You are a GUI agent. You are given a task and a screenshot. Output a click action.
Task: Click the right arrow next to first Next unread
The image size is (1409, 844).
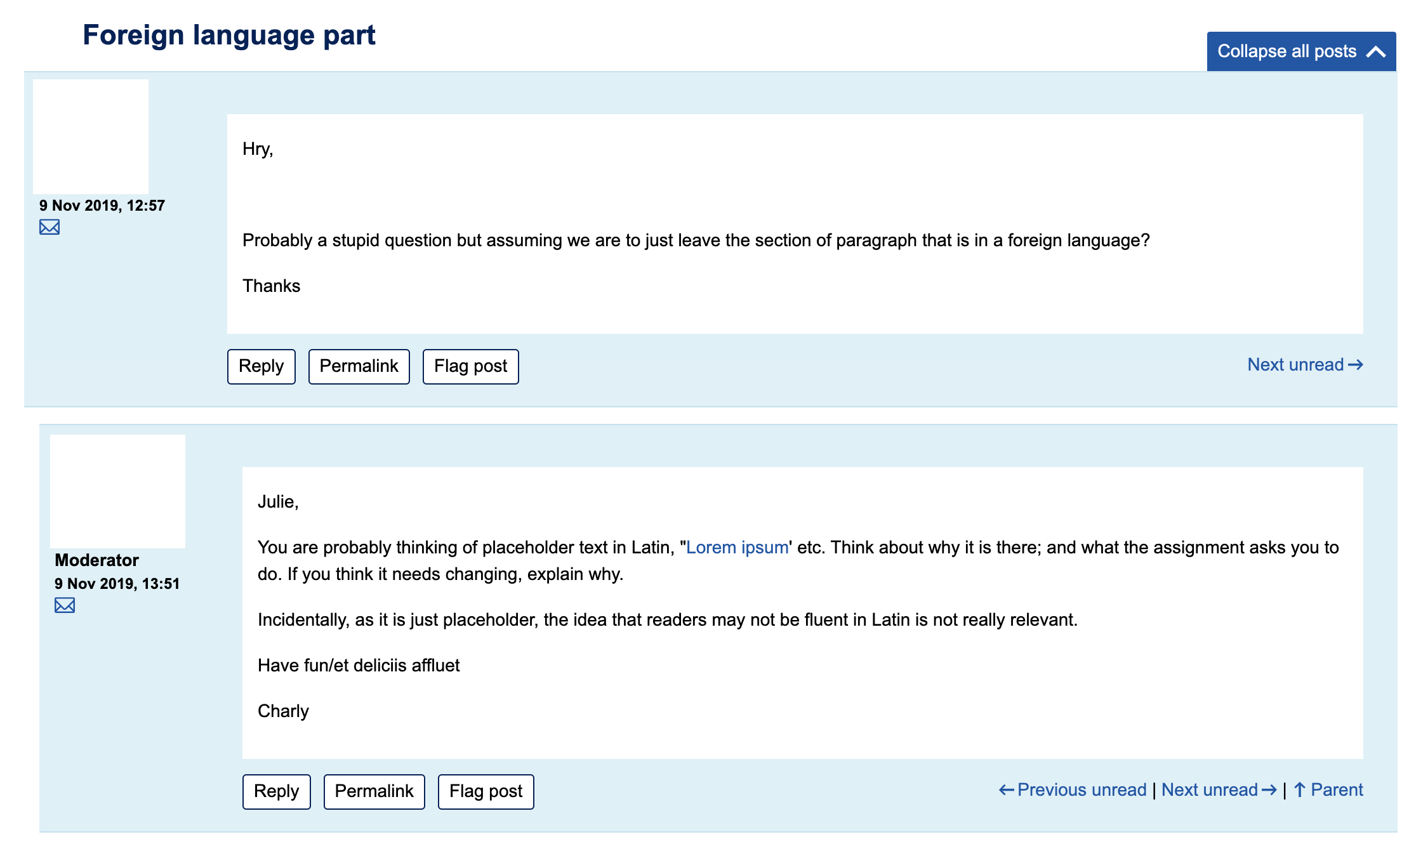[1356, 365]
